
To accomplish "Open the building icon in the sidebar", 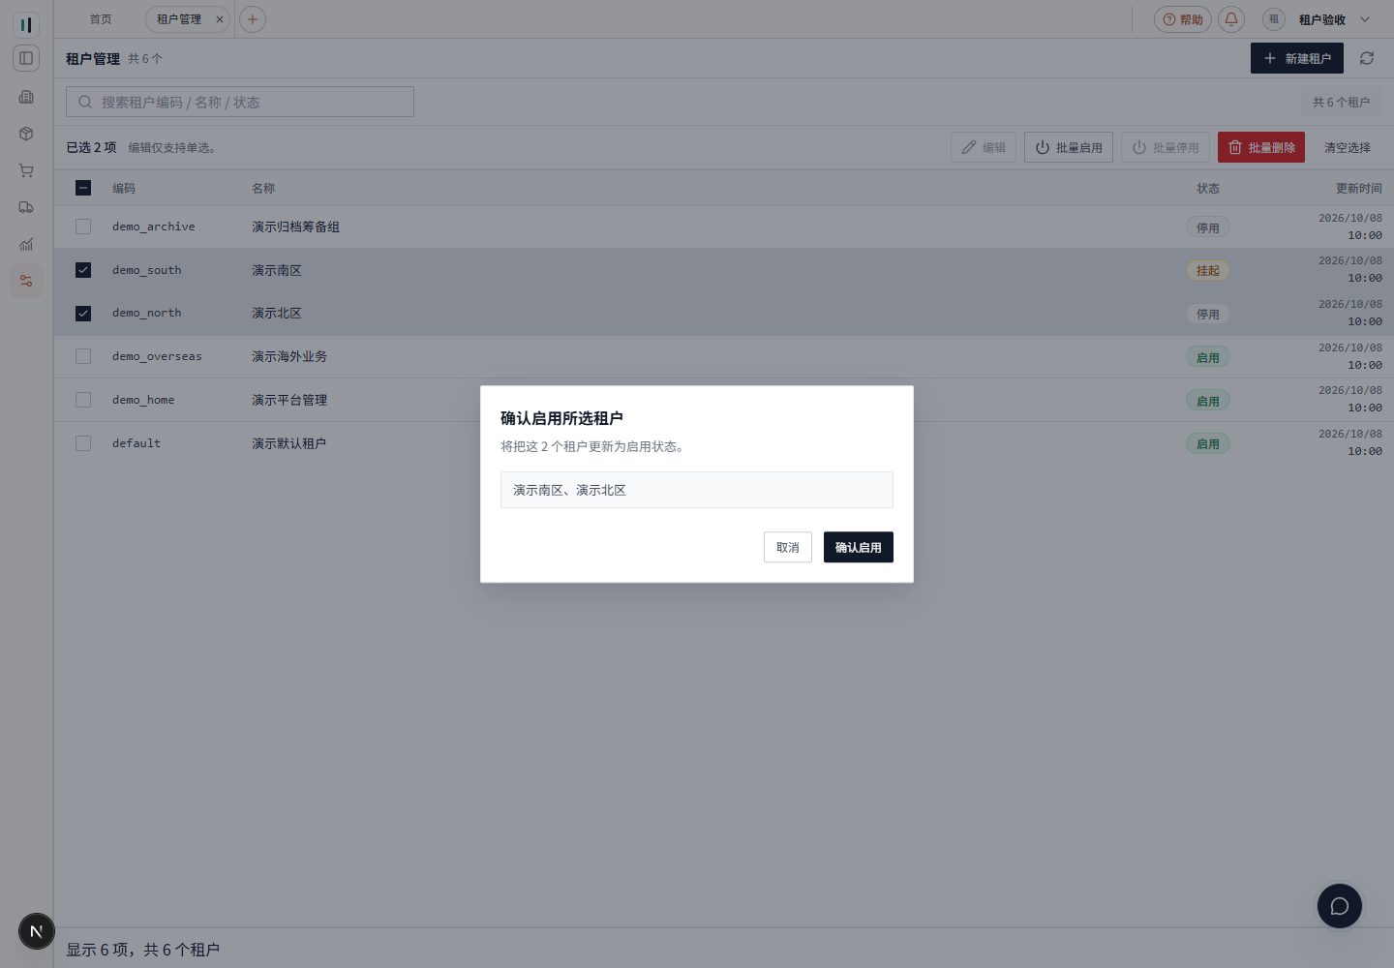I will [x=26, y=97].
